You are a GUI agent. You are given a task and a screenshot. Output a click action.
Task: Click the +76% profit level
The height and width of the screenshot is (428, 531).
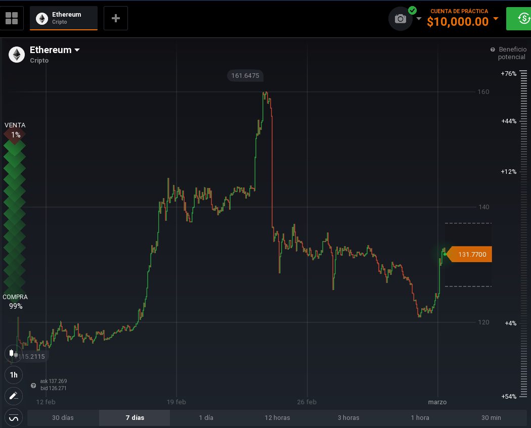(509, 74)
